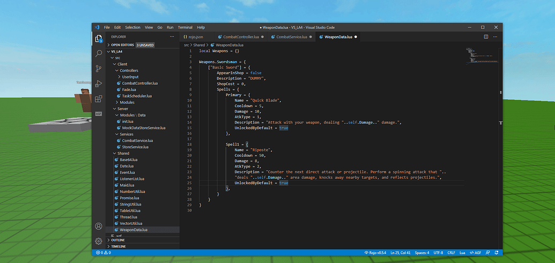Open the notifications bell in the status bar
Viewport: 555px width, 263px height.
point(497,253)
